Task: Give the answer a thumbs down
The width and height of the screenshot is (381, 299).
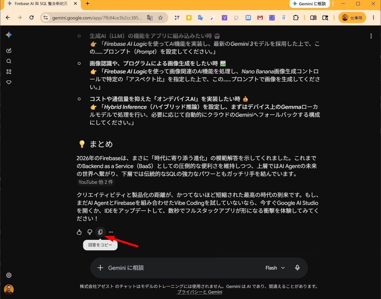Action: [90, 232]
